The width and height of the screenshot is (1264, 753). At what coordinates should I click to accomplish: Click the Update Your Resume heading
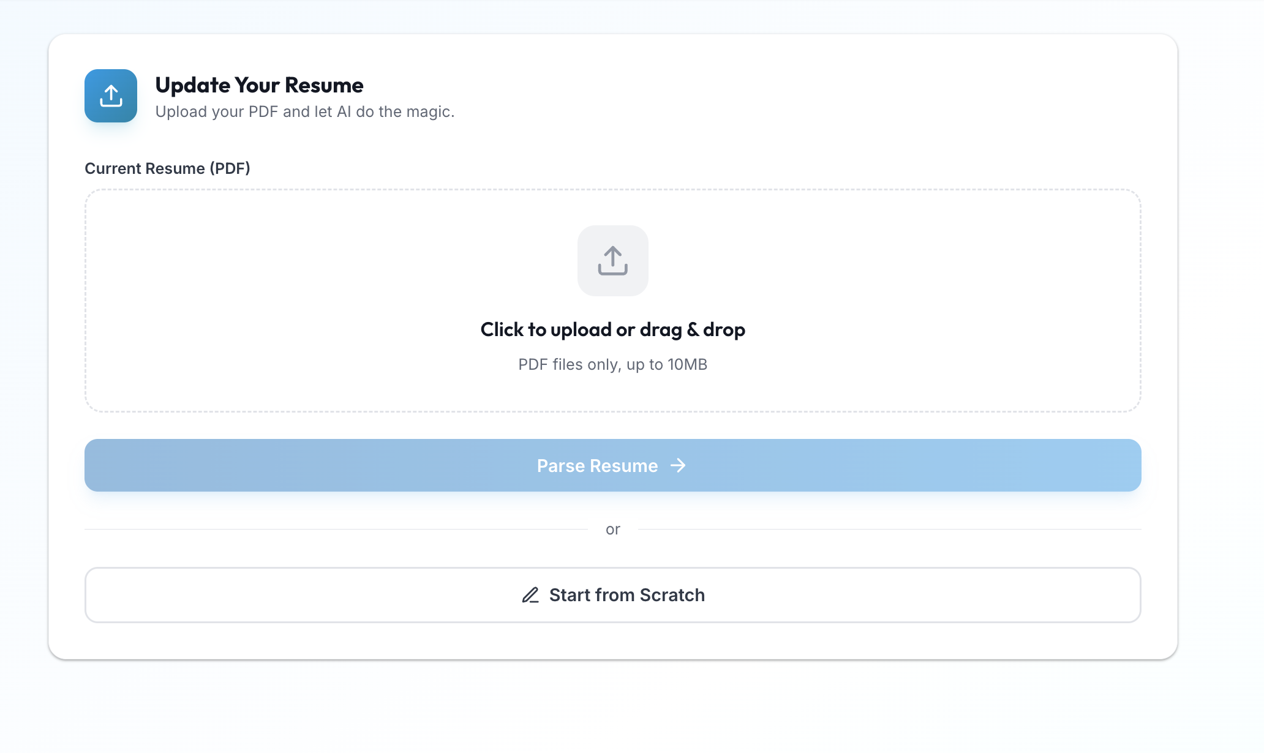point(260,85)
